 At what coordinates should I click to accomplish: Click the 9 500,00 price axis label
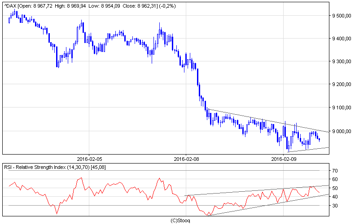tap(341, 16)
